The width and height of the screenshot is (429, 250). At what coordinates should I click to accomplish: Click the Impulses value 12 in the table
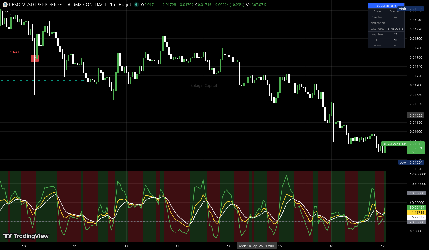[395, 34]
